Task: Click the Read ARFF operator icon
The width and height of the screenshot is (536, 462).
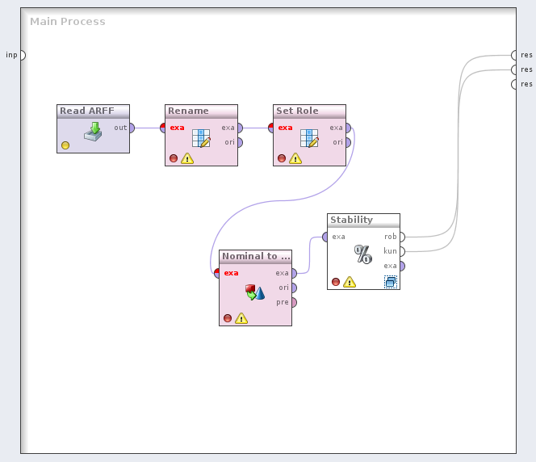Action: 94,132
